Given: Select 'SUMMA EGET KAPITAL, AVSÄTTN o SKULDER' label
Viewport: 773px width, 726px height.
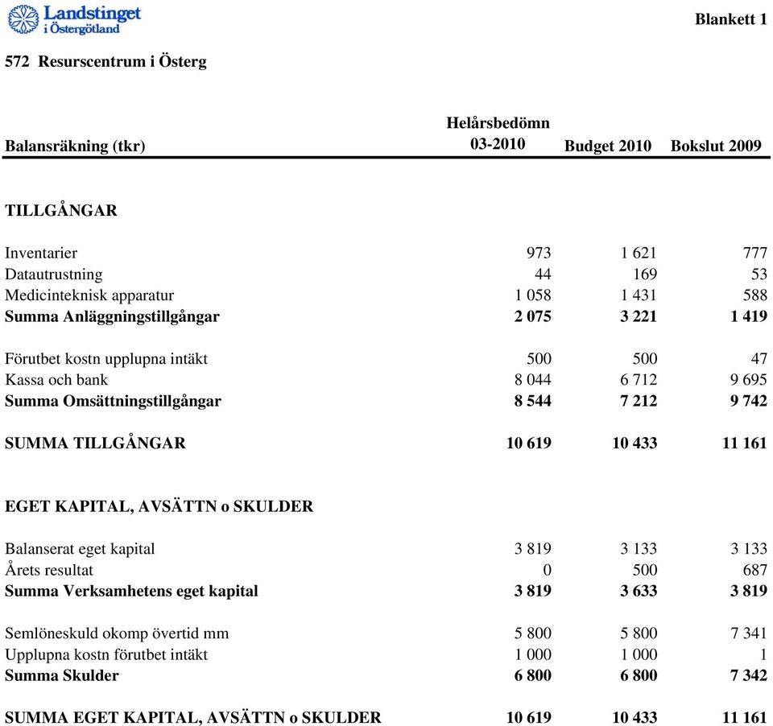Looking at the screenshot, I should pyautogui.click(x=192, y=718).
